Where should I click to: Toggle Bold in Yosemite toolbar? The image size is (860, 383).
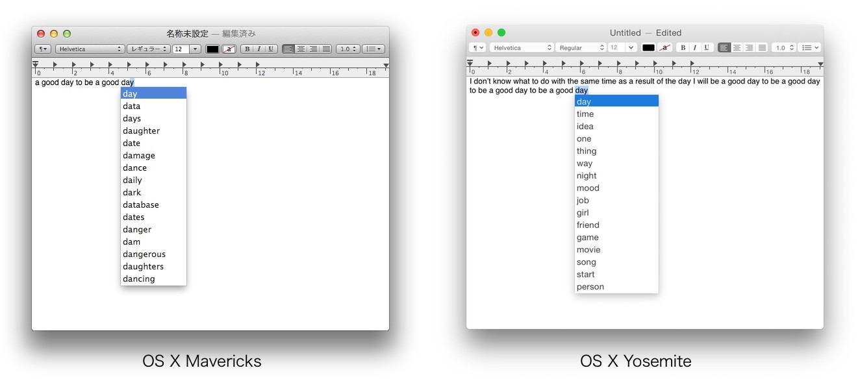tap(683, 48)
